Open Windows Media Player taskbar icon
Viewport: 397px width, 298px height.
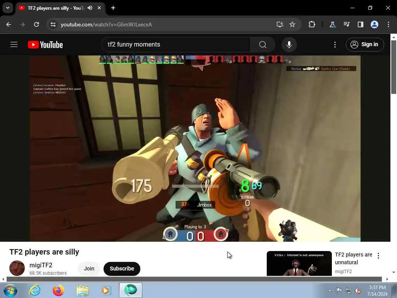click(106, 290)
